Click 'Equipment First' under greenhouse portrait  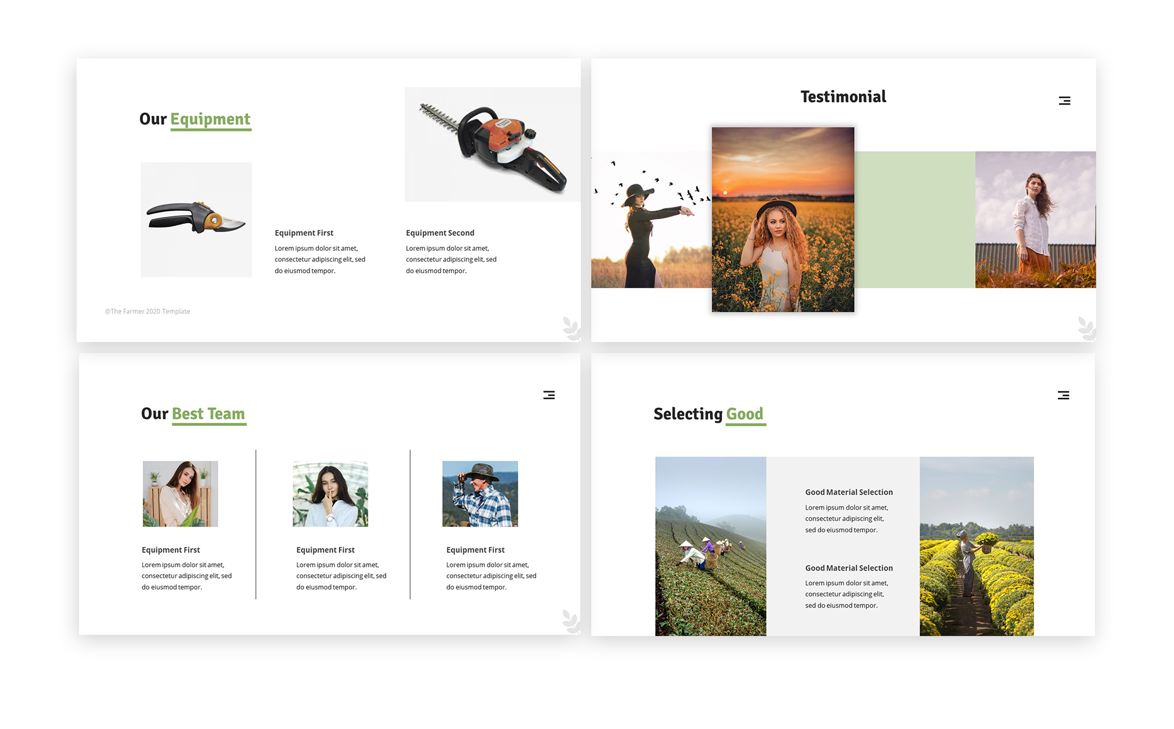point(325,550)
